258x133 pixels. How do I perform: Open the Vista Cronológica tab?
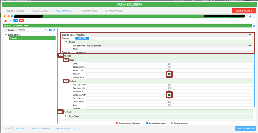click(x=114, y=11)
